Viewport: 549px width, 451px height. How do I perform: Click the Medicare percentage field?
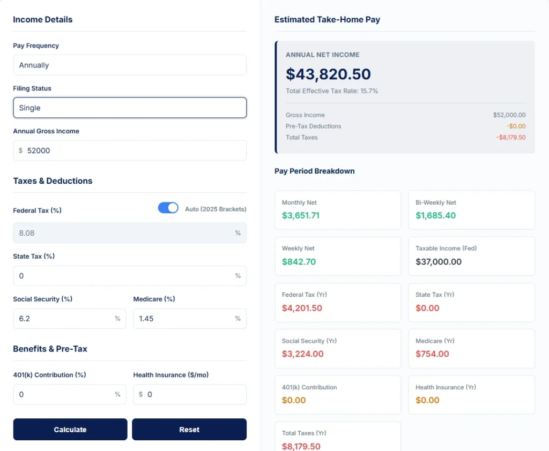pos(189,318)
